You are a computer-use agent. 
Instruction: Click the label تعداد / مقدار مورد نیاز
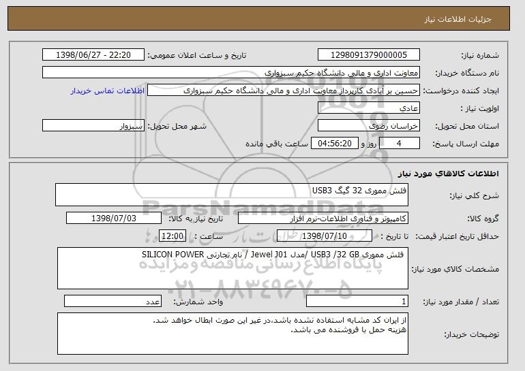tap(461, 302)
